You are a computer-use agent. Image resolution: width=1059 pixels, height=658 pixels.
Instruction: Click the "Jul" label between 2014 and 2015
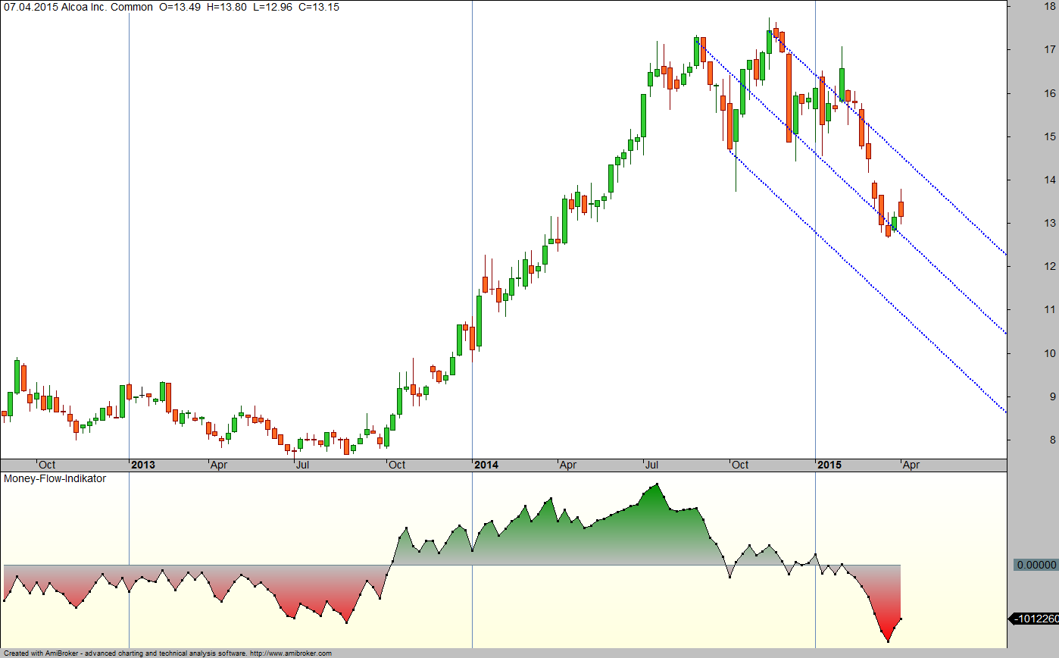coord(651,465)
